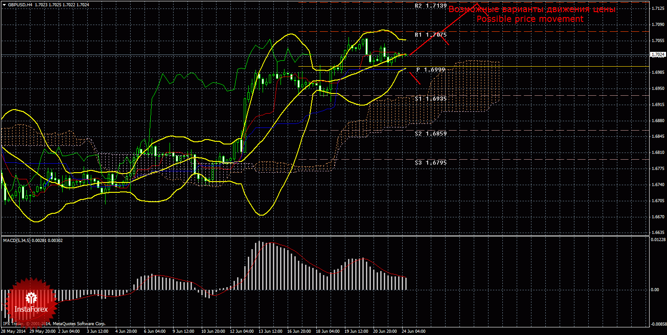Screen dimensions: 667x335
Task: Click the 28 May 2014 date label
Action: tap(13, 332)
